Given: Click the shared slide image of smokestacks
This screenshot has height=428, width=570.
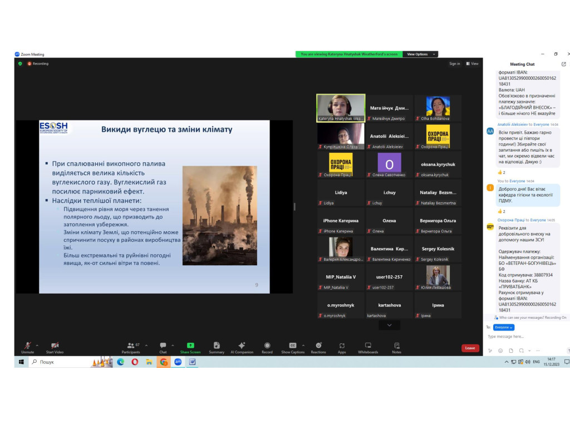Looking at the screenshot, I should point(219,216).
